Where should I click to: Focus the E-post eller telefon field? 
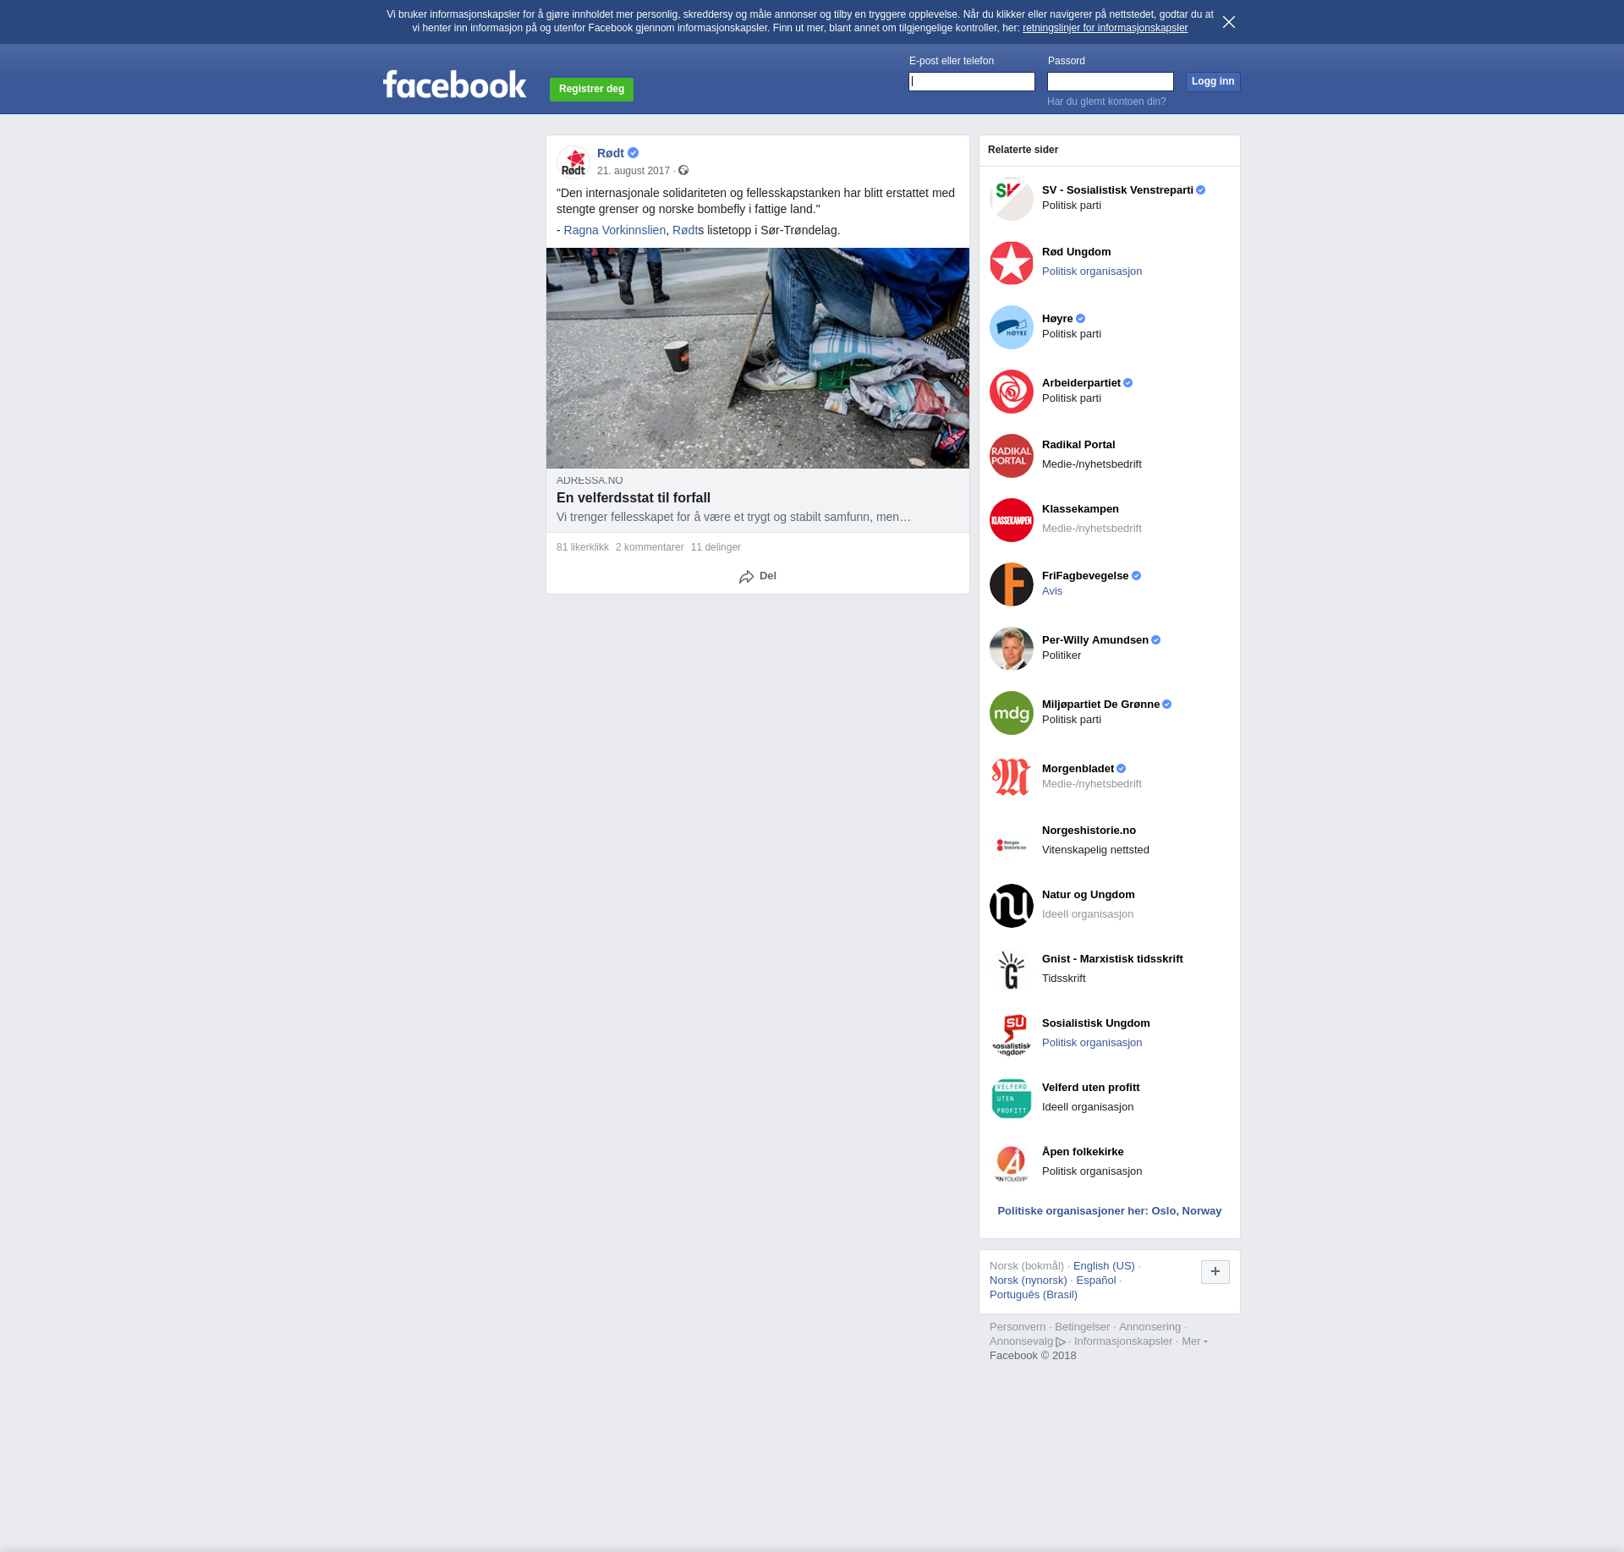(972, 81)
